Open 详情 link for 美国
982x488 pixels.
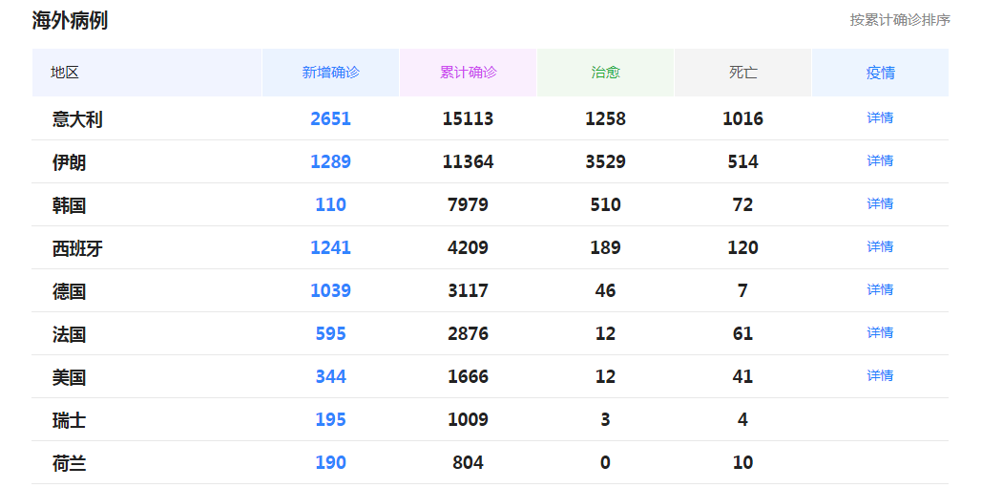pos(880,375)
